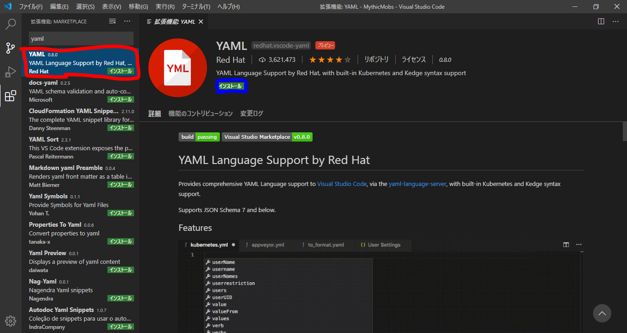Switch to 変更ログ tab
Viewport: 627px width, 333px height.
[252, 113]
